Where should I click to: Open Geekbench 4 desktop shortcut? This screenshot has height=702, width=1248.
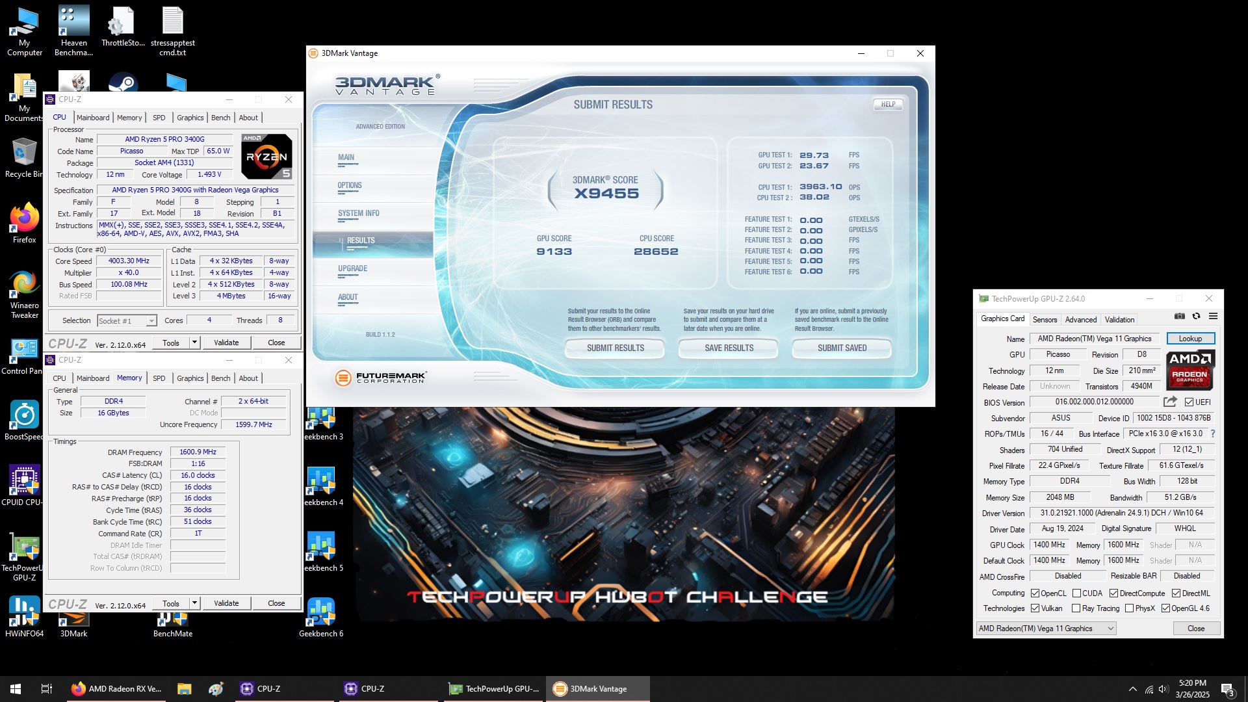(321, 486)
